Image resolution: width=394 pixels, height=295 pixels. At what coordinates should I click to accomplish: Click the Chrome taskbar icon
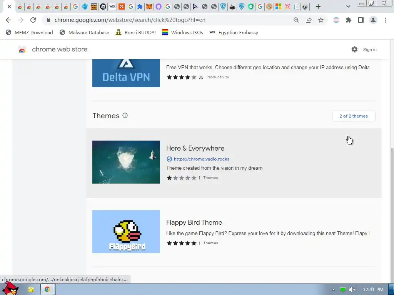tap(47, 290)
